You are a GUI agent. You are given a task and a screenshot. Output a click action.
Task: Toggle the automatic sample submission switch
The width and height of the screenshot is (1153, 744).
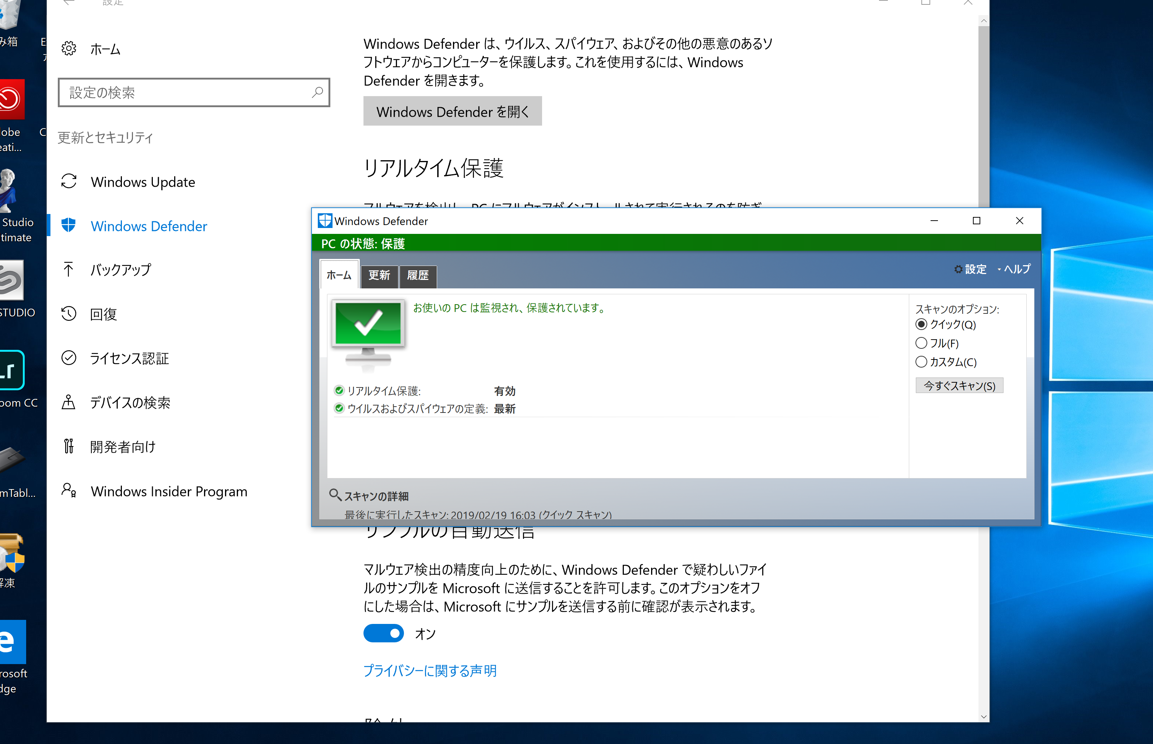pyautogui.click(x=383, y=633)
